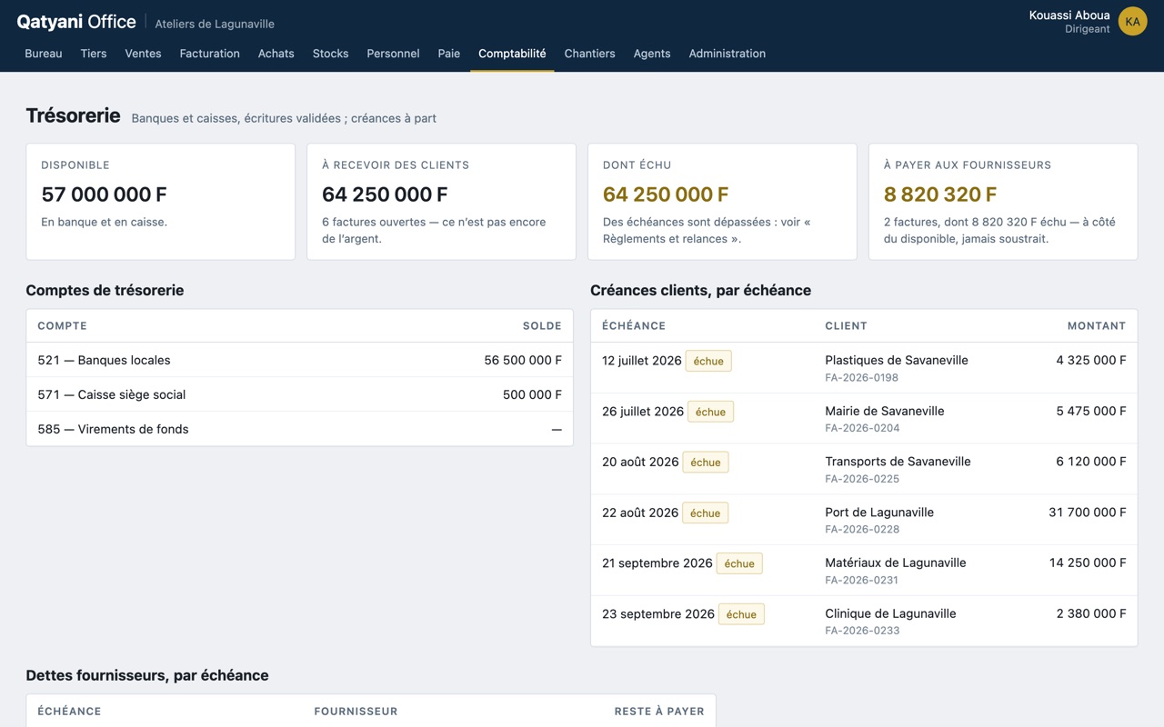
Task: Click the Reste à payer column header
Action: 659,711
